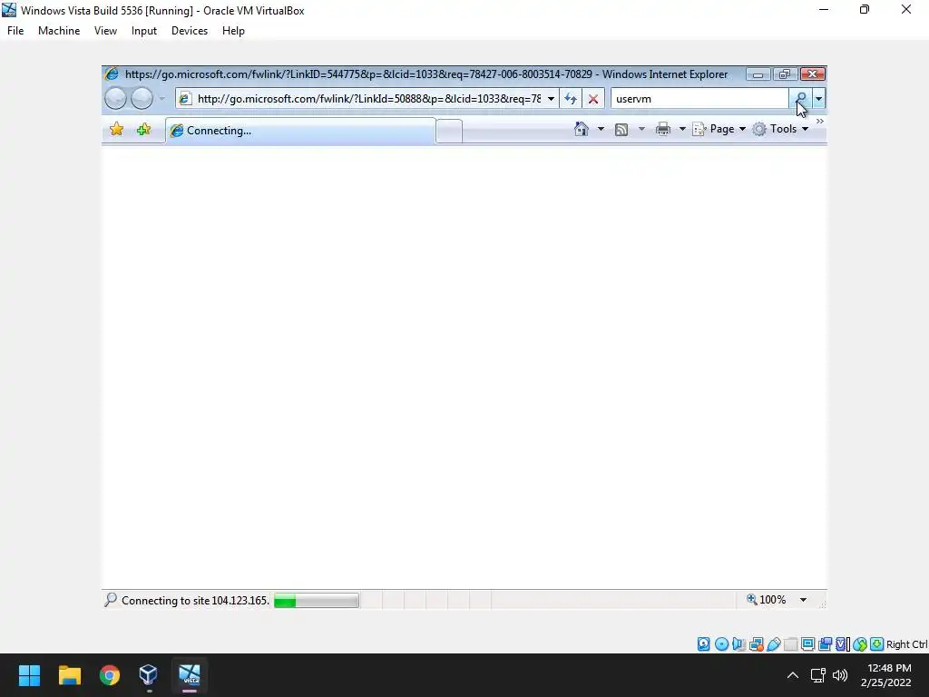
Task: Click the 'Right Ctrl' host key label
Action: (x=907, y=644)
